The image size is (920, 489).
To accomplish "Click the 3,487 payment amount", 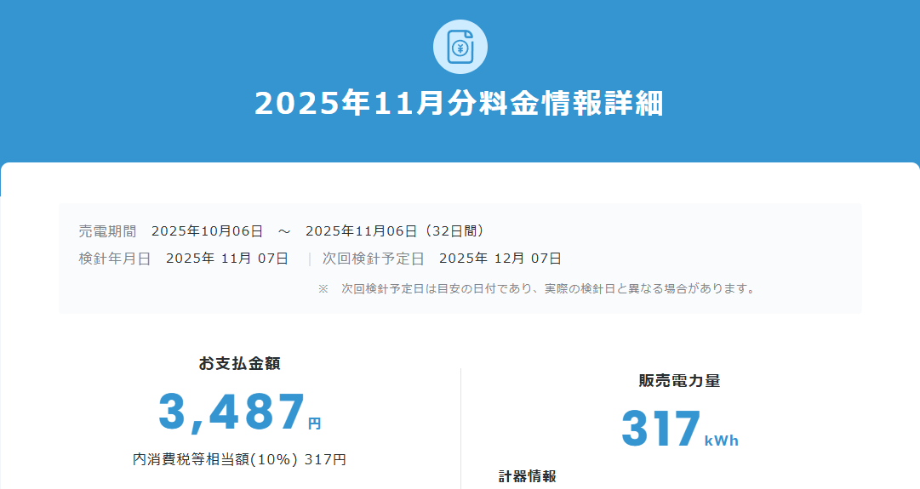I will [x=231, y=412].
